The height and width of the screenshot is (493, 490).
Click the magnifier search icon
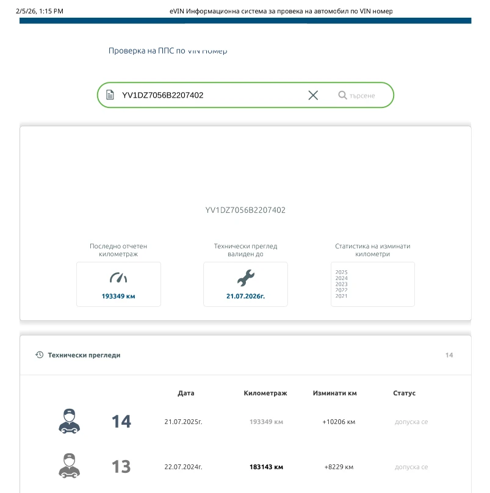coord(342,95)
